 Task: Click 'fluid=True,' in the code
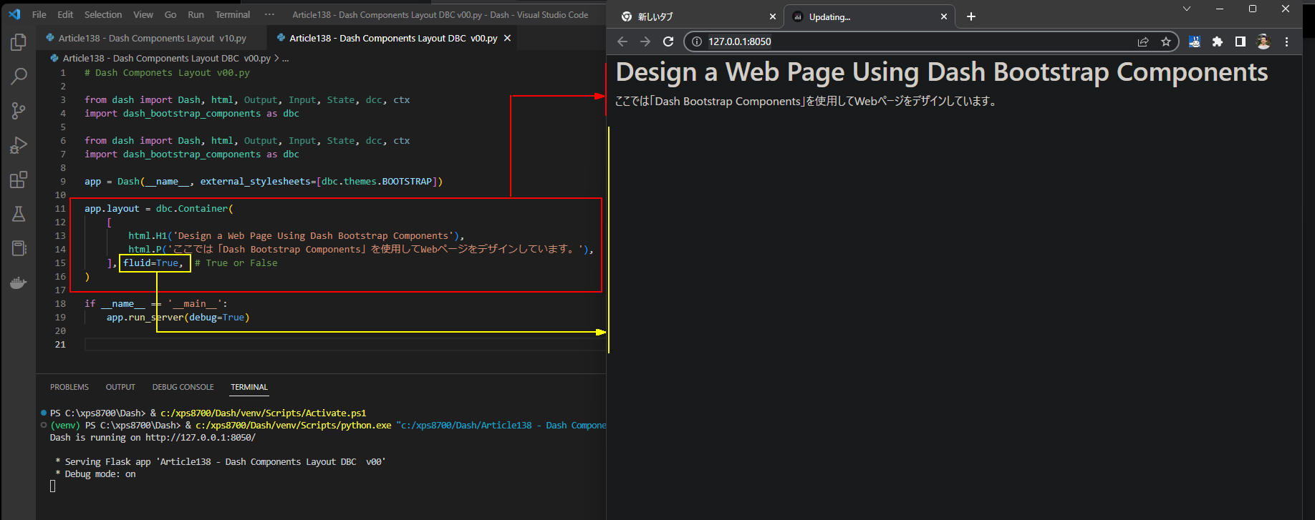coord(153,263)
